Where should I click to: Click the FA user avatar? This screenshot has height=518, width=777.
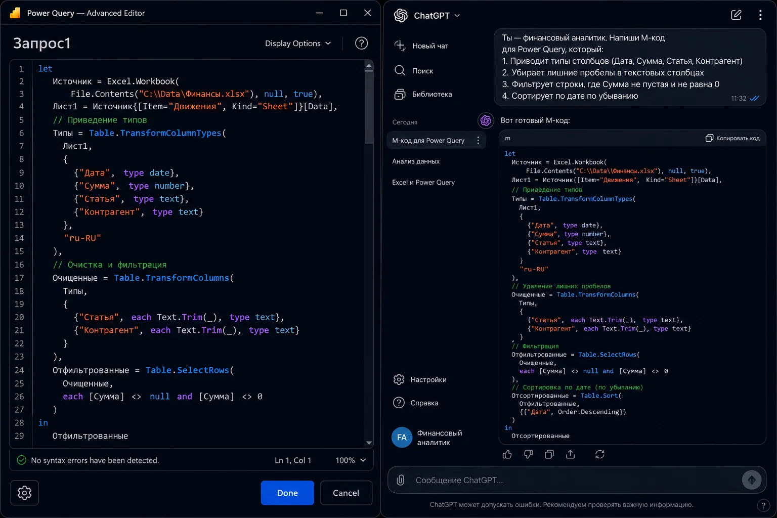(402, 438)
